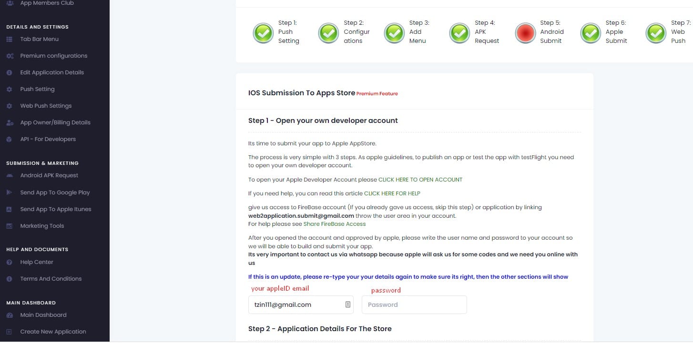Click the Apple ID email input field
The image size is (693, 344).
296,305
